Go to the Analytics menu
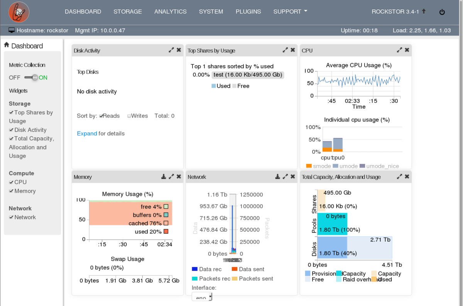This screenshot has height=306, width=463. tap(170, 12)
